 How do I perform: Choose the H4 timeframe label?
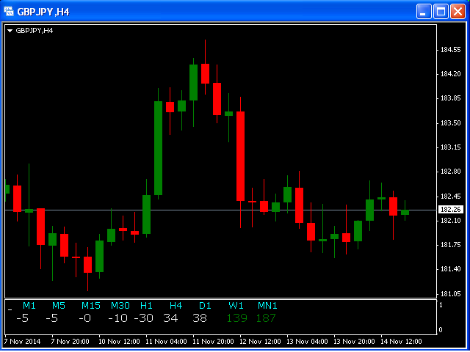coord(176,305)
